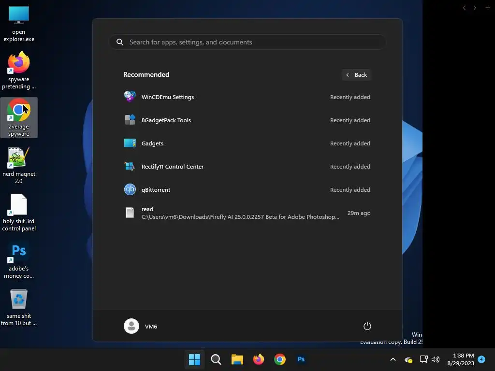Image resolution: width=495 pixels, height=371 pixels.
Task: Click the VM6 user account avatar
Action: click(131, 326)
